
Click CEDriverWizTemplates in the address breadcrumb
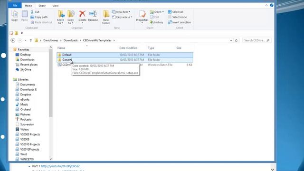[x=97, y=40]
